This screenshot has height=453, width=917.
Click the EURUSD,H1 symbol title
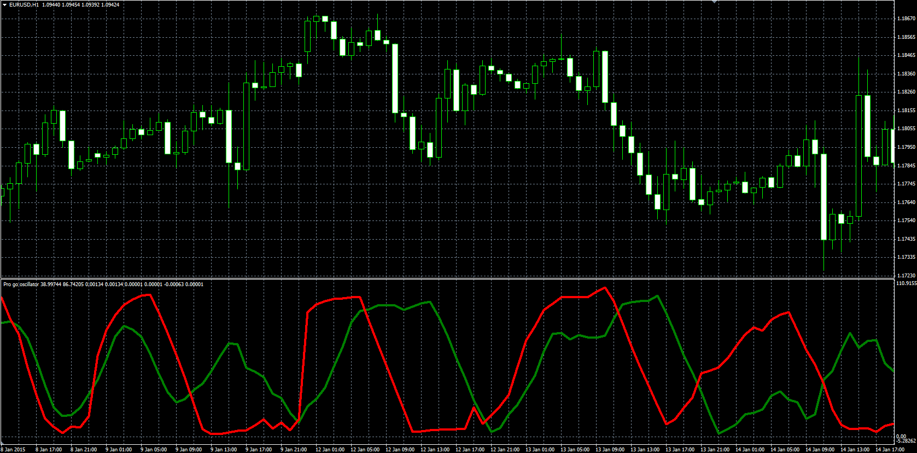click(24, 4)
